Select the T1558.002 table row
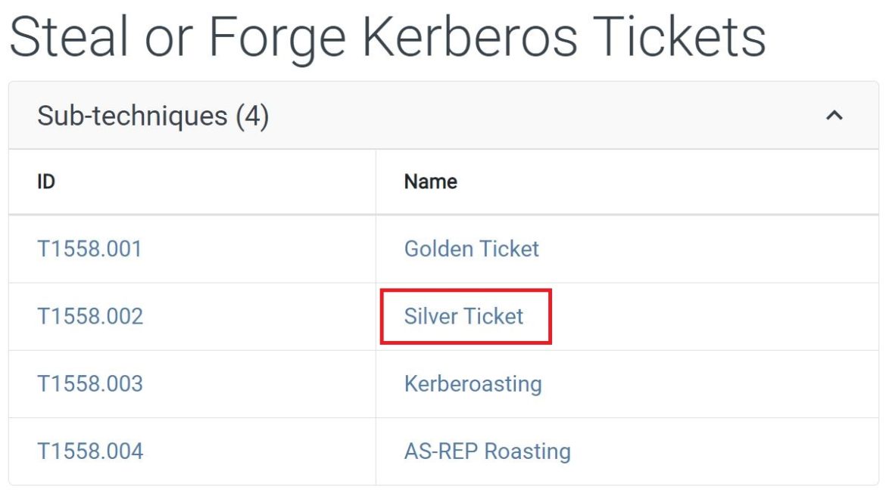The height and width of the screenshot is (493, 886). [x=265, y=316]
